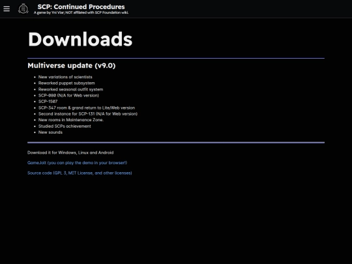Click 'Reworked puppet subsystem' list item
The image size is (352, 264).
[x=66, y=83]
